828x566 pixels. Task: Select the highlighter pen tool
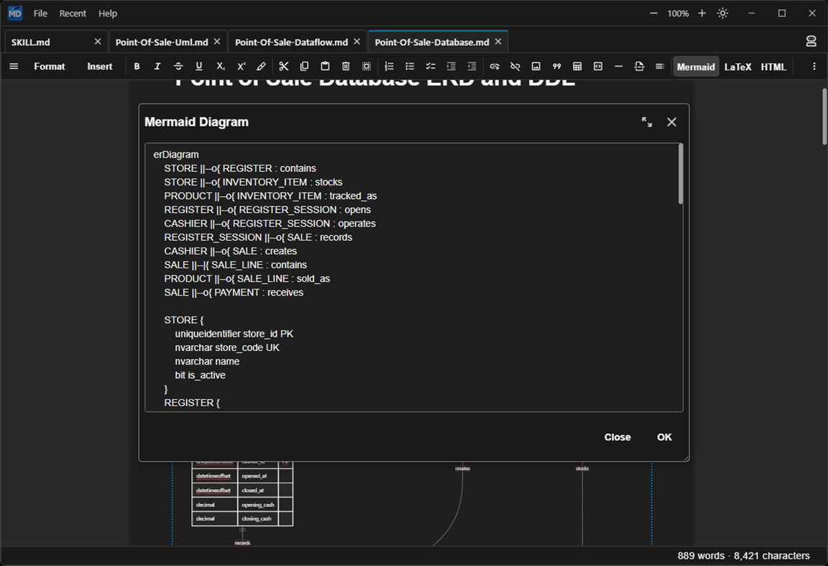point(262,67)
